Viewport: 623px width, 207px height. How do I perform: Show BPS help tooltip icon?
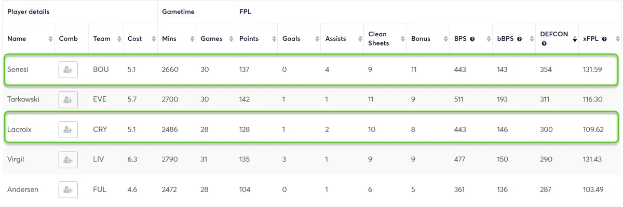[472, 39]
